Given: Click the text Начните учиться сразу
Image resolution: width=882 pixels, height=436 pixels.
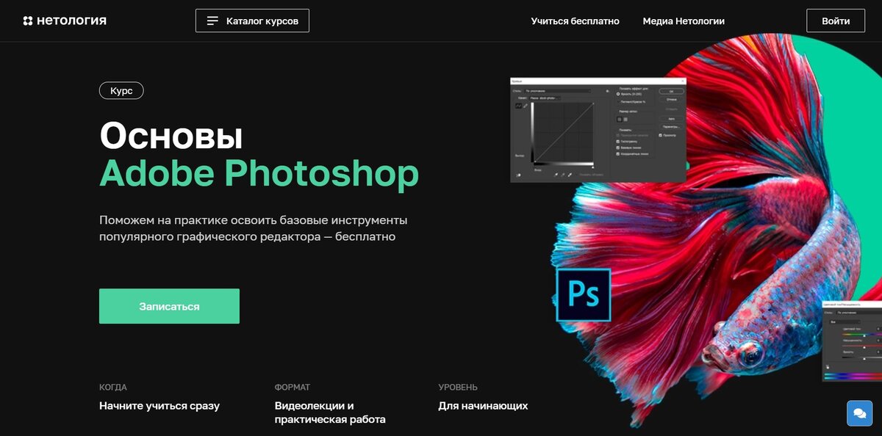Looking at the screenshot, I should tap(159, 405).
